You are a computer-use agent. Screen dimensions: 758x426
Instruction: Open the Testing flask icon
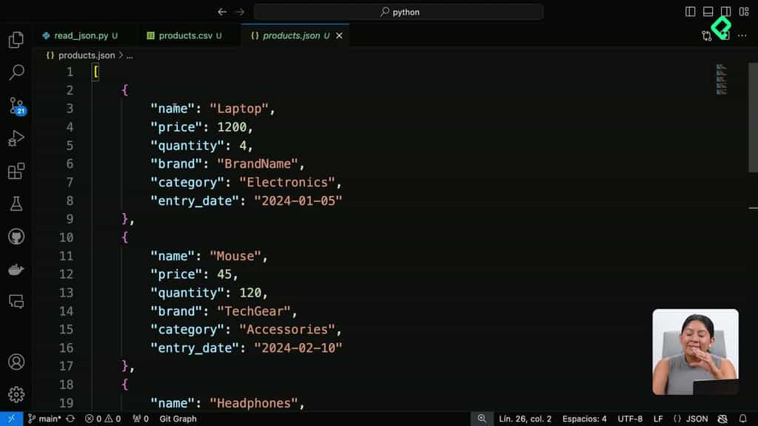(x=16, y=204)
